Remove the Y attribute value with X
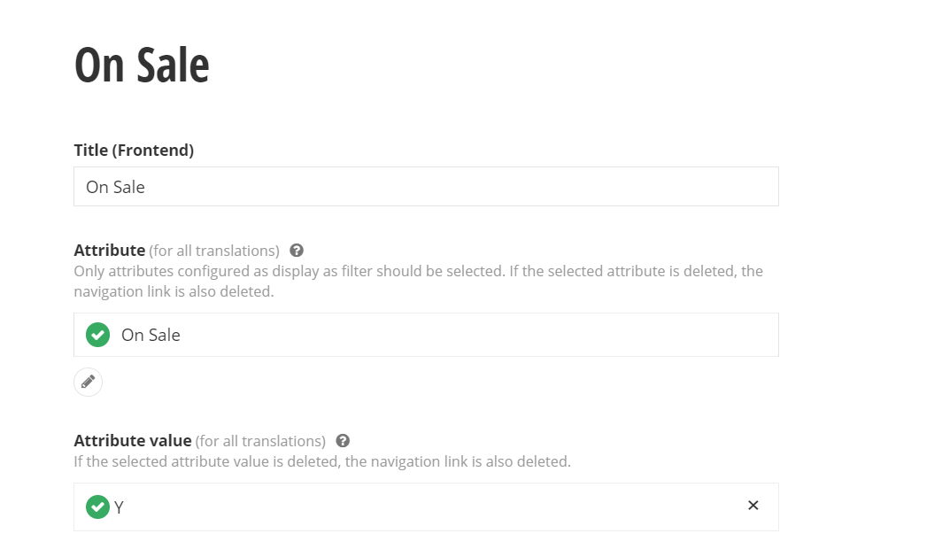This screenshot has width=950, height=557. [x=753, y=506]
